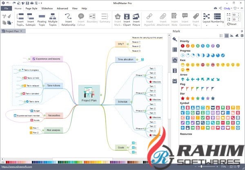Open the Page Style tab
This screenshot has height=170, width=245.
[31, 9]
